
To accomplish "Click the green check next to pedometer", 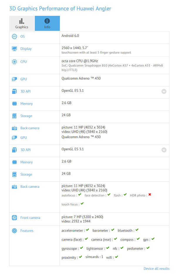I will coord(148,248).
